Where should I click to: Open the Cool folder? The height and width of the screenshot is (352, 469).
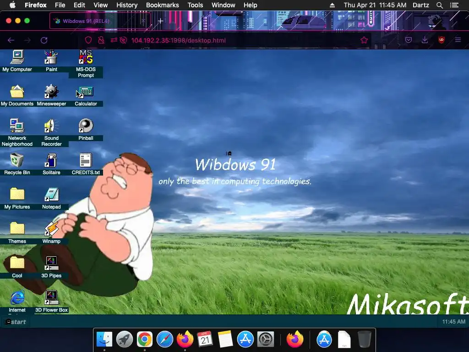pos(17,267)
